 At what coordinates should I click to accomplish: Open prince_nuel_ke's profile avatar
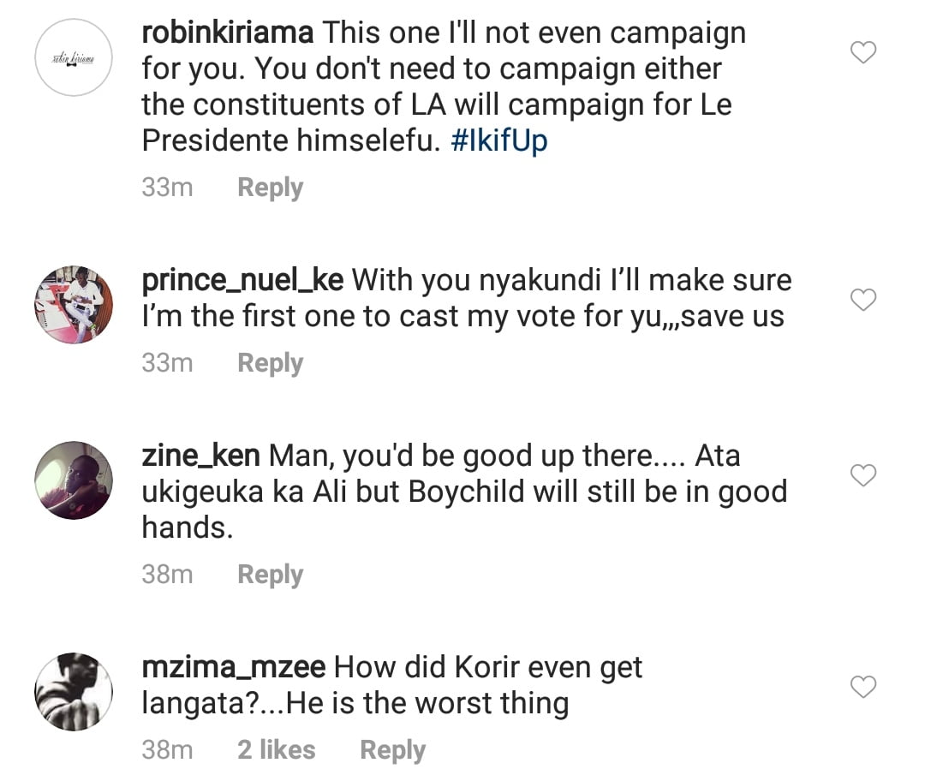[74, 304]
